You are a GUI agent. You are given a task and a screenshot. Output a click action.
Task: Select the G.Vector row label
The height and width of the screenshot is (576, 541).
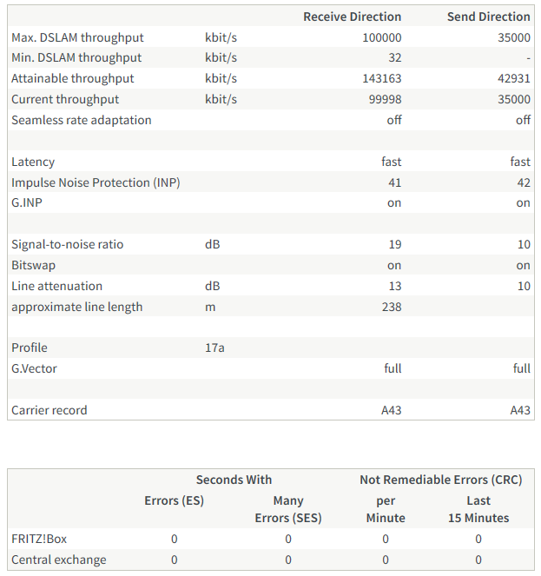[x=34, y=368]
